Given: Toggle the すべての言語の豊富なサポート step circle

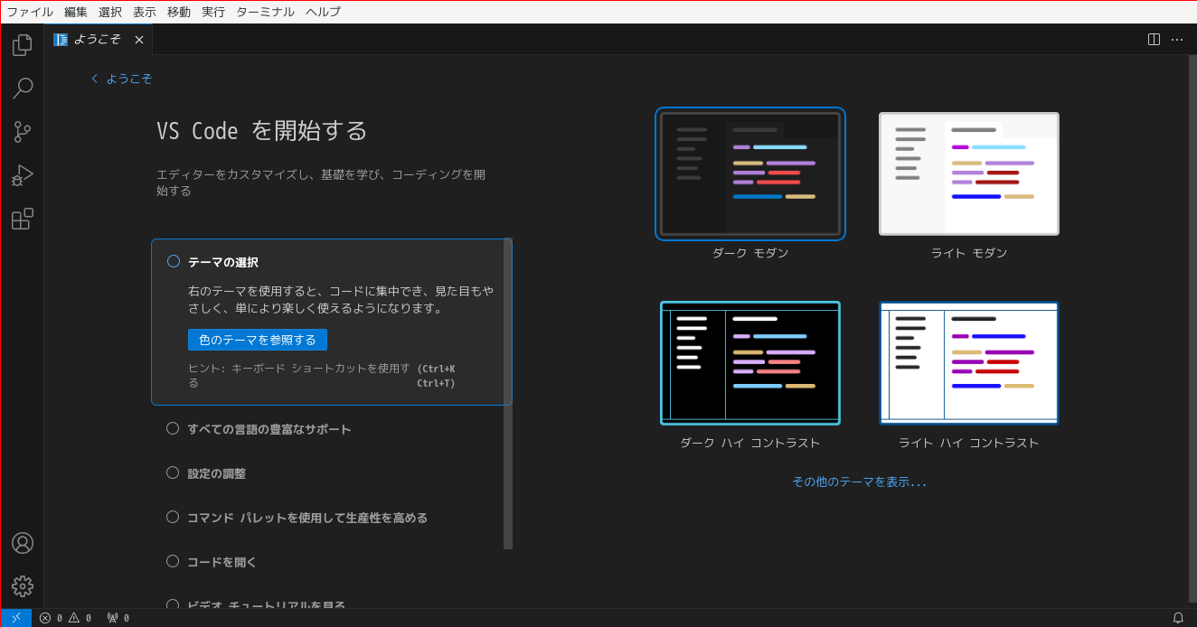Looking at the screenshot, I should pos(173,428).
